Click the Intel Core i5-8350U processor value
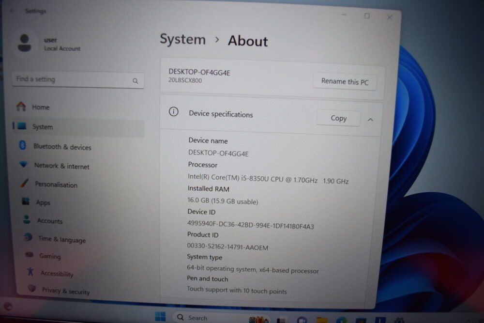This screenshot has width=484, height=323. tap(268, 179)
